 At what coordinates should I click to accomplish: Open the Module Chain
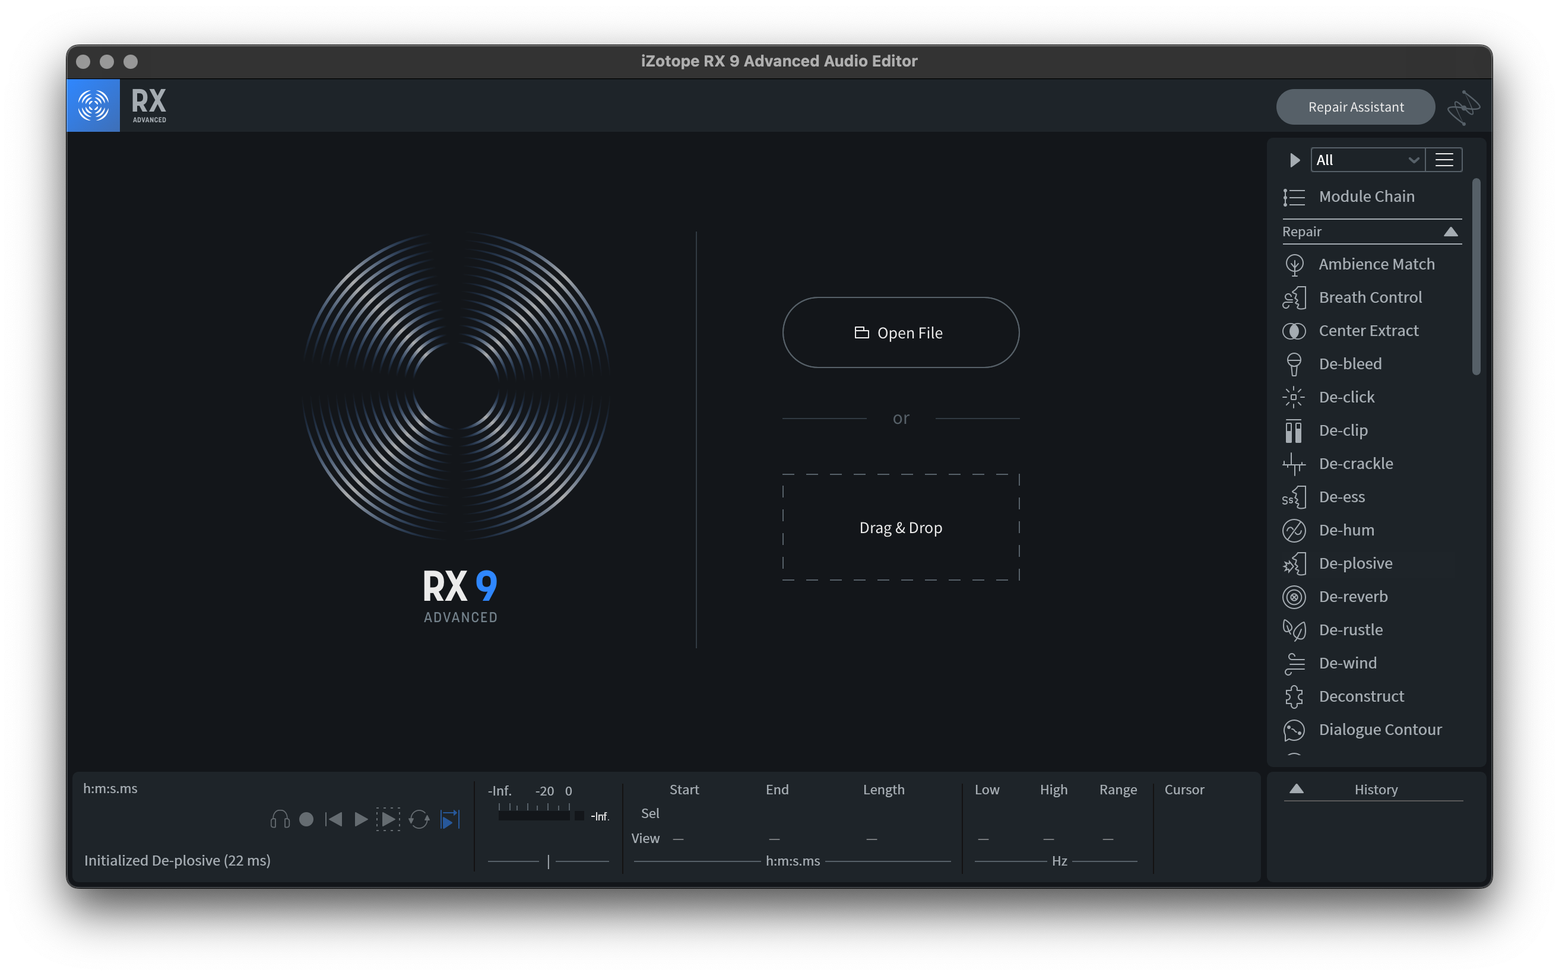[x=1366, y=197]
